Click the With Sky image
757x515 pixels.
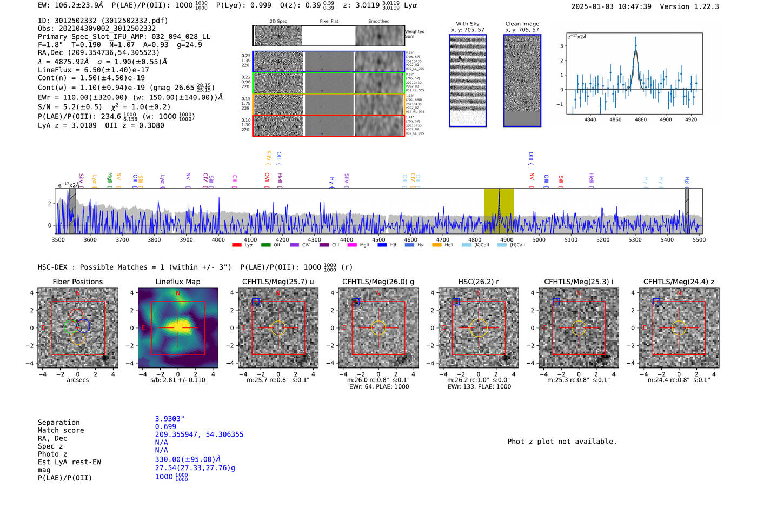click(x=468, y=81)
